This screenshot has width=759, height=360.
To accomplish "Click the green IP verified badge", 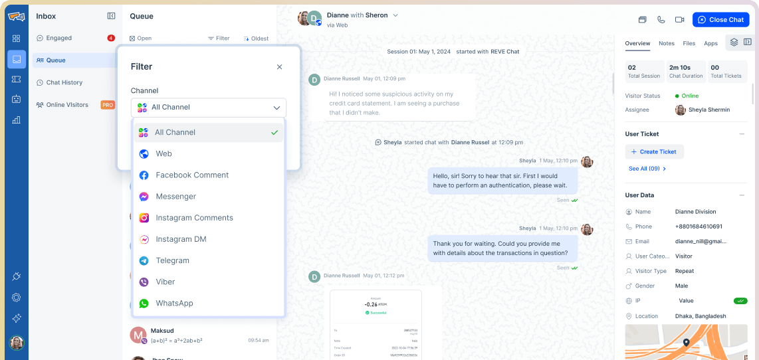I will [x=740, y=301].
